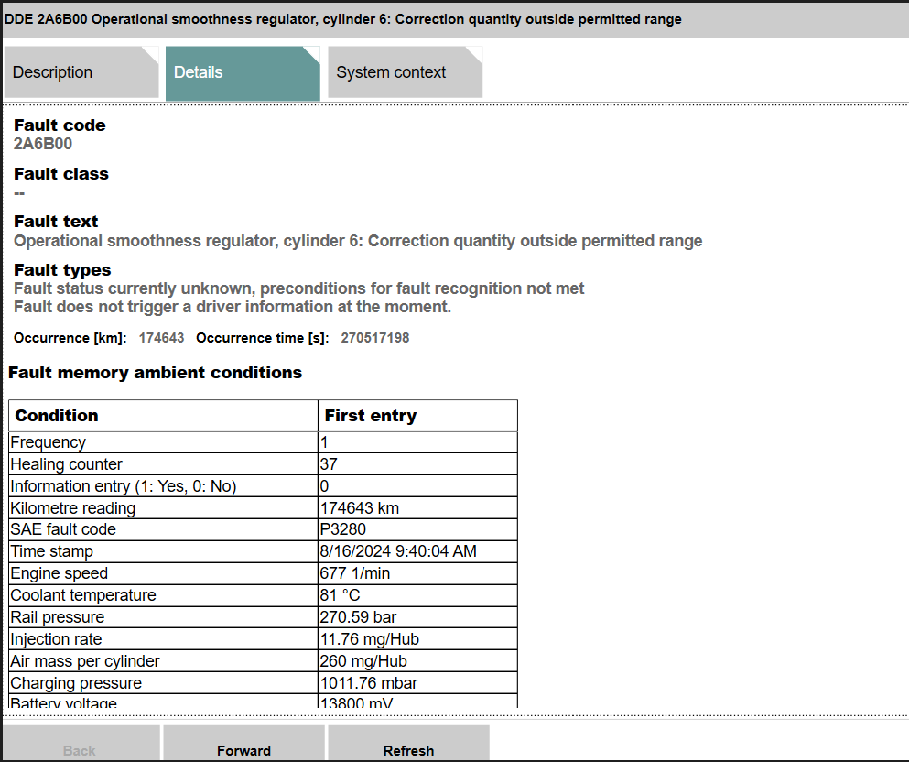Screen dimensions: 909x762
Task: Click charging pressure value 1011.76 mbar
Action: (369, 683)
